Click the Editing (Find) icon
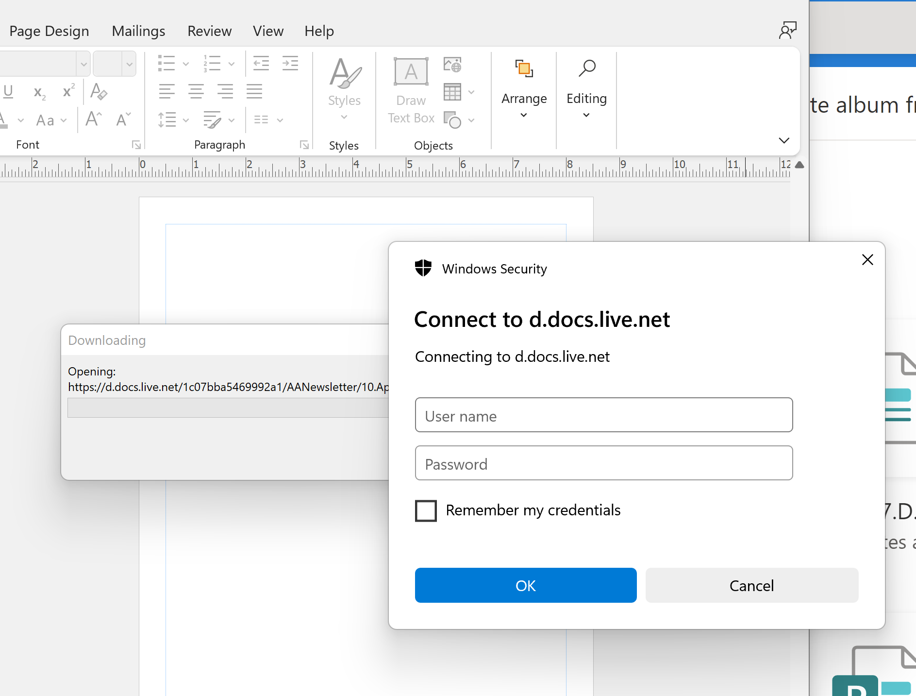This screenshot has height=696, width=916. 586,87
